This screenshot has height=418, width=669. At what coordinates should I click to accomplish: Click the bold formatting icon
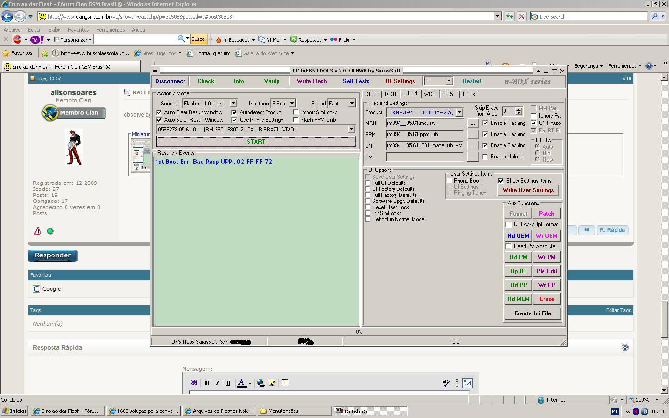207,383
